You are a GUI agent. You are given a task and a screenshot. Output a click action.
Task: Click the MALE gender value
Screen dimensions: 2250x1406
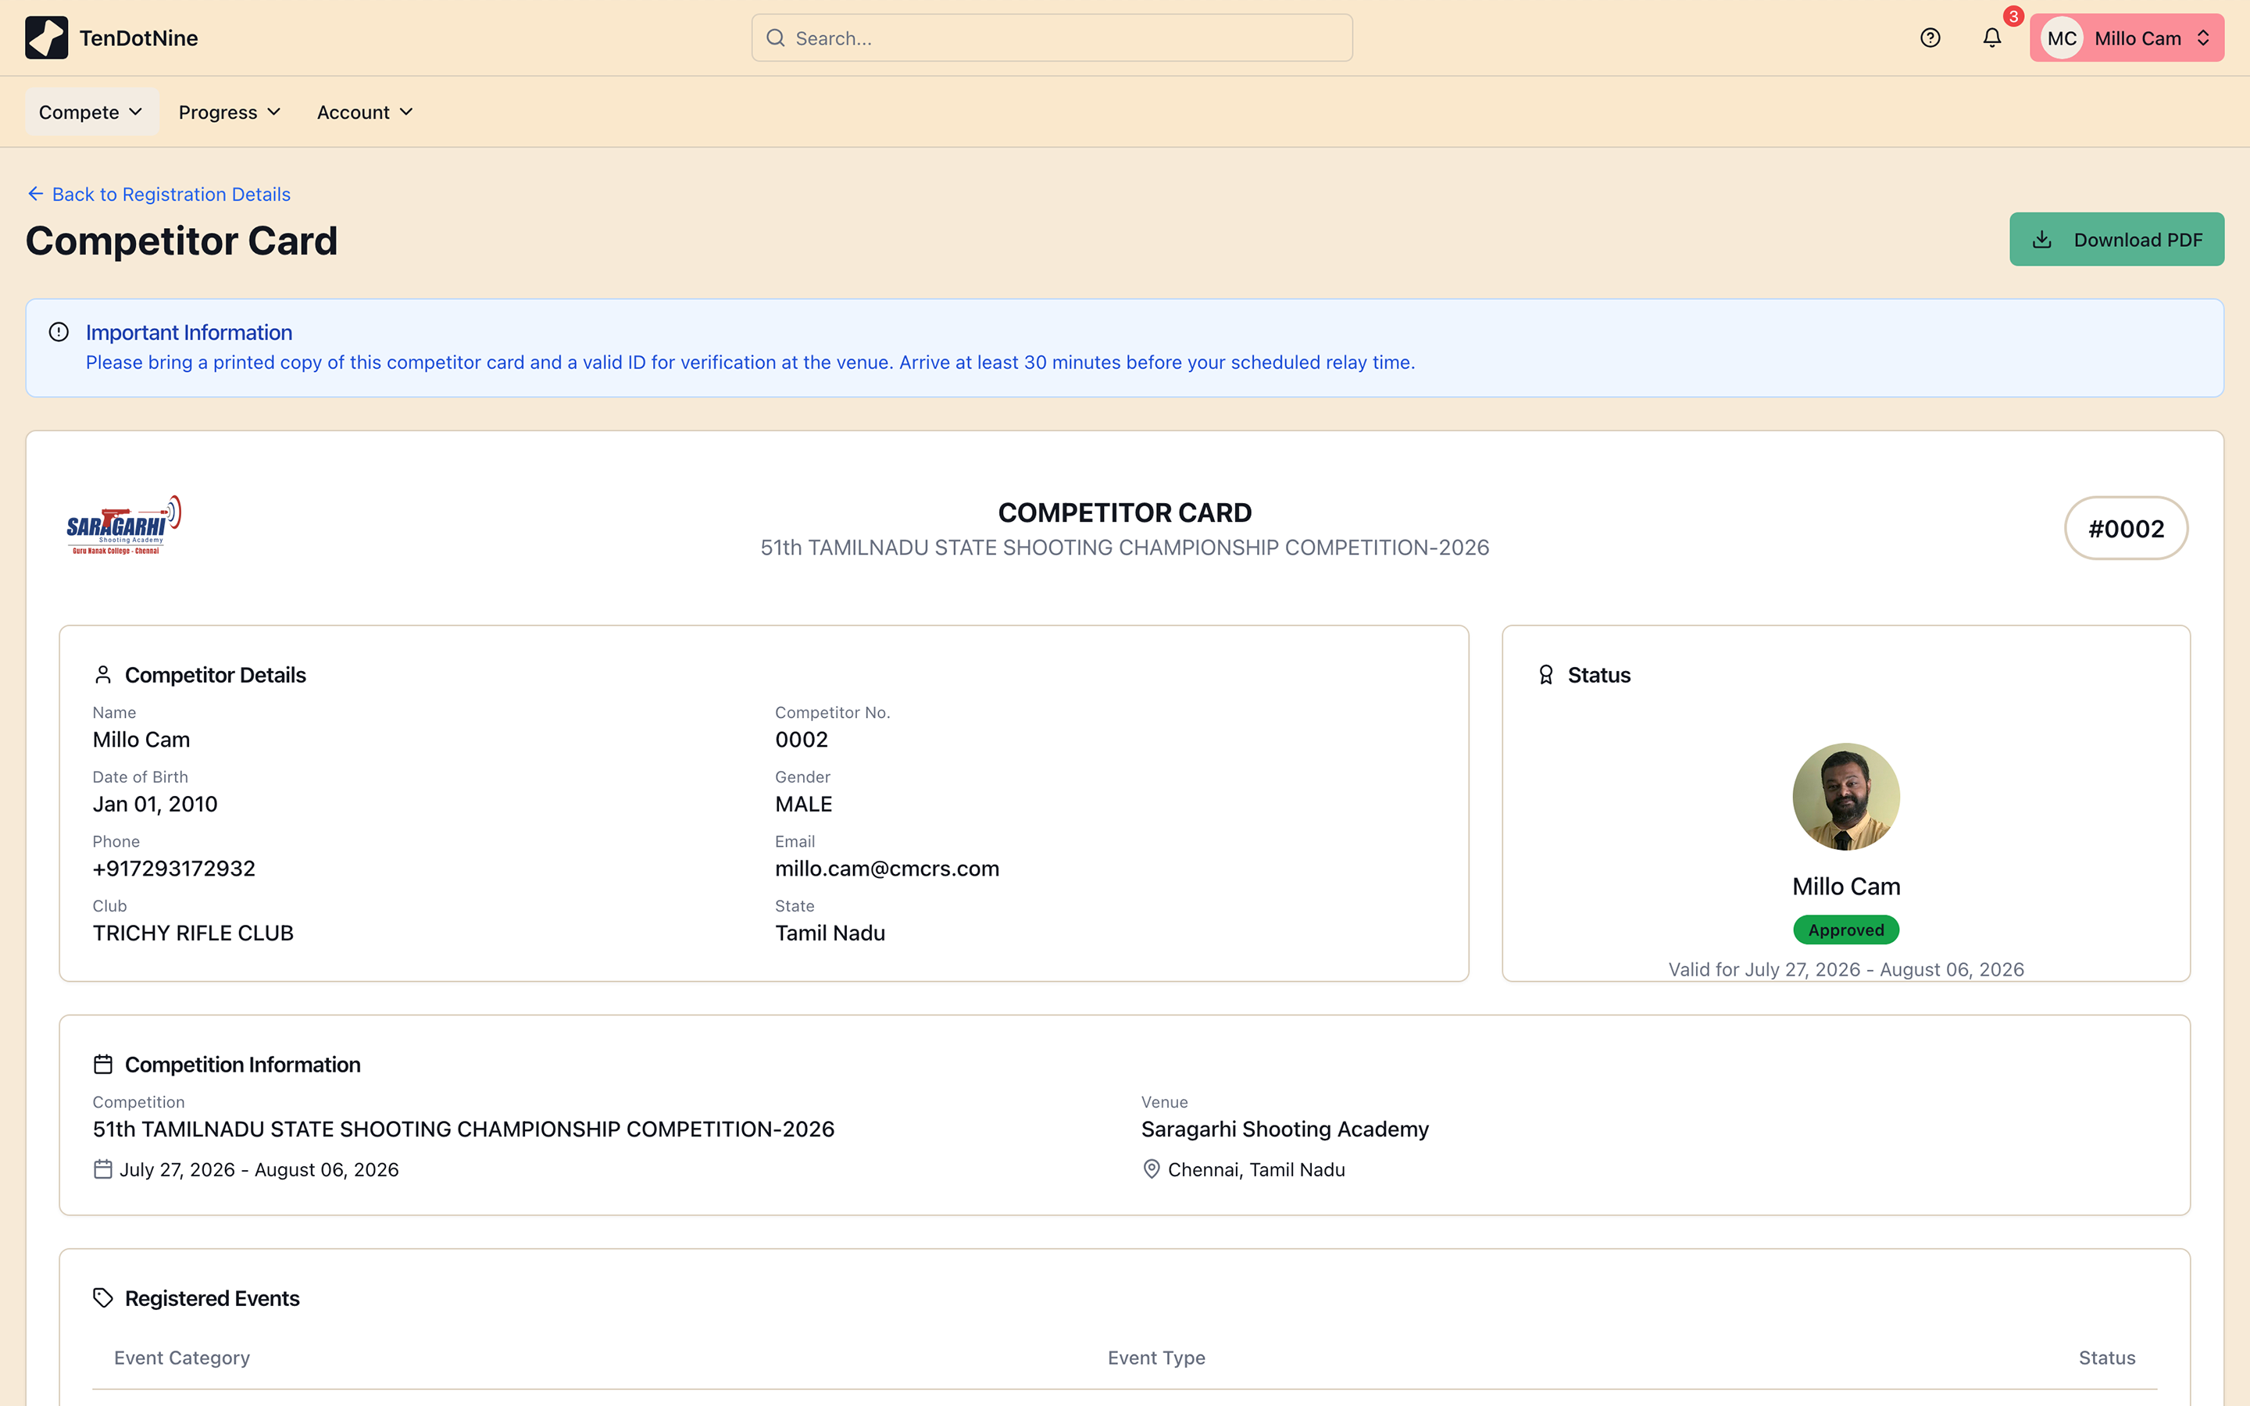coord(804,805)
